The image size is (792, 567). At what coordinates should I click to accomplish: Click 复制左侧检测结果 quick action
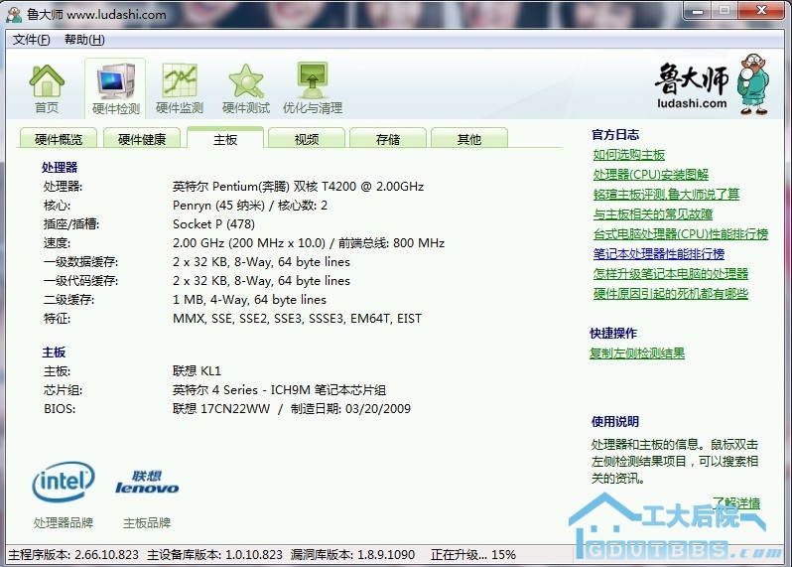(637, 354)
